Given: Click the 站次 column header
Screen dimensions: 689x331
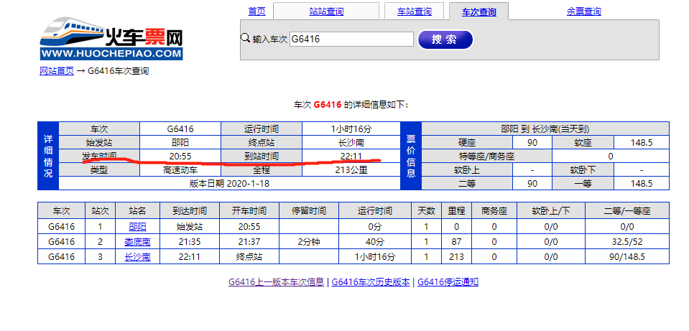Looking at the screenshot, I should point(100,211).
